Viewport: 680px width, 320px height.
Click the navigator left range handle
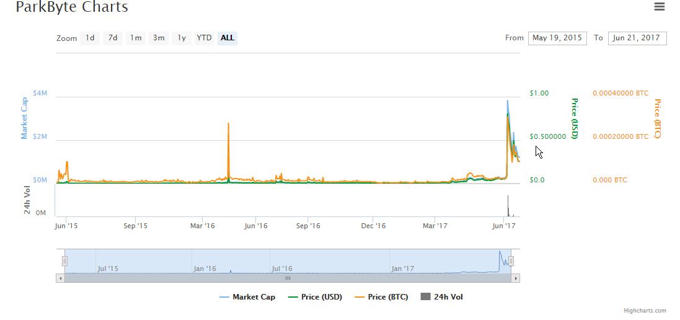[64, 261]
